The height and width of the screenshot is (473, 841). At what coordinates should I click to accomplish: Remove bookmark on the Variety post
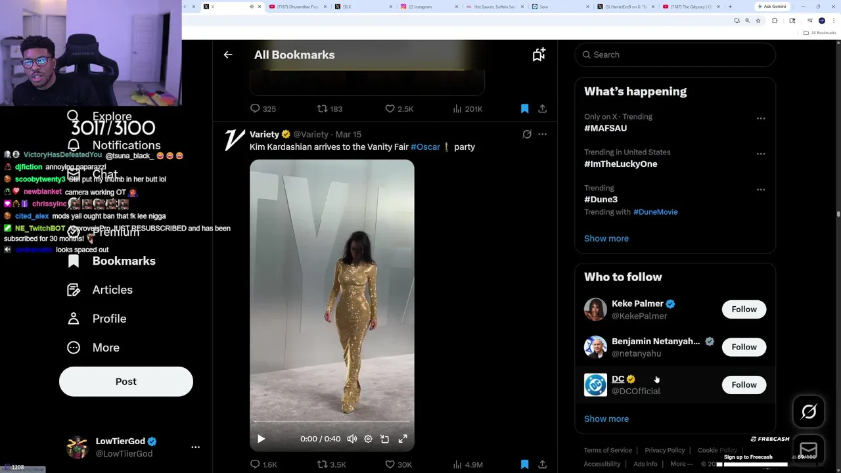click(524, 464)
